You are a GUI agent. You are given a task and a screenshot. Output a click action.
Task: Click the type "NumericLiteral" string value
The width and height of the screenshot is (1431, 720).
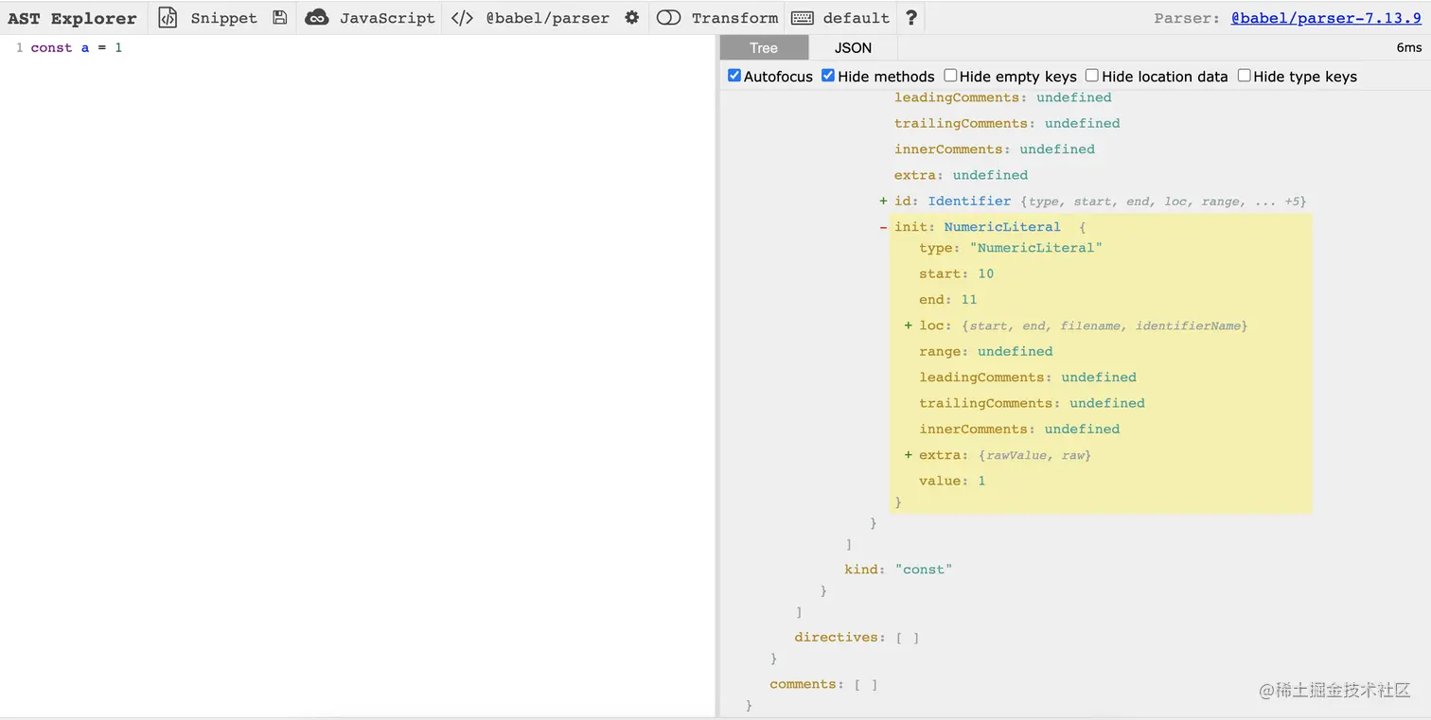tap(1036, 248)
